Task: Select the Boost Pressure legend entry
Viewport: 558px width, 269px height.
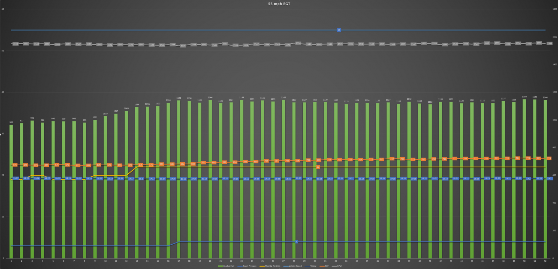Action: point(247,266)
